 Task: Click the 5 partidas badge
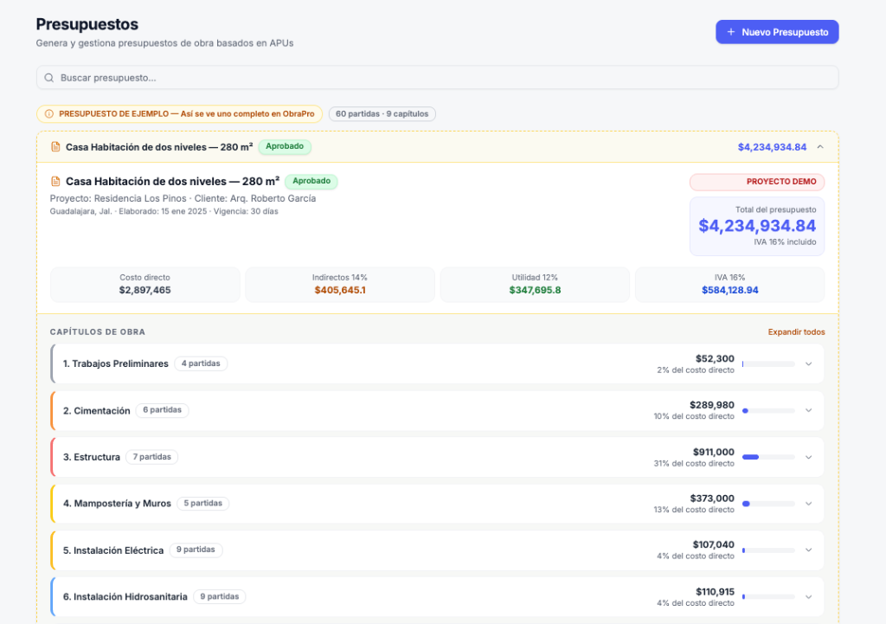pyautogui.click(x=202, y=503)
